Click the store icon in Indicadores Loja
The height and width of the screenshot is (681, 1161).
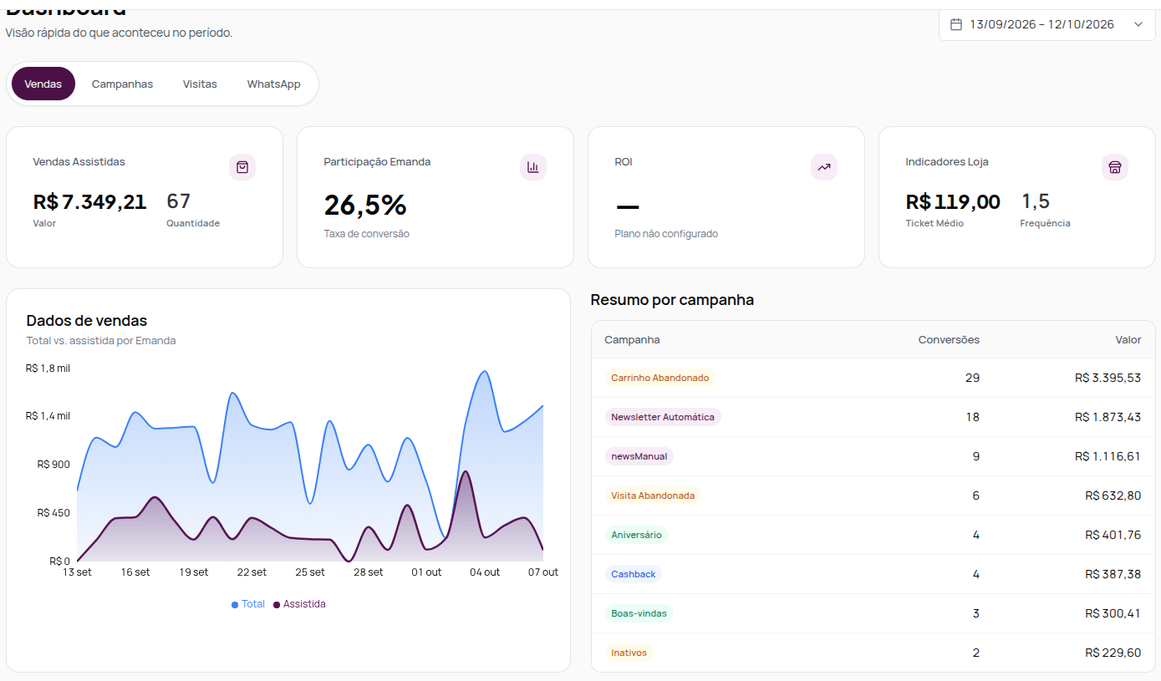(x=1115, y=167)
